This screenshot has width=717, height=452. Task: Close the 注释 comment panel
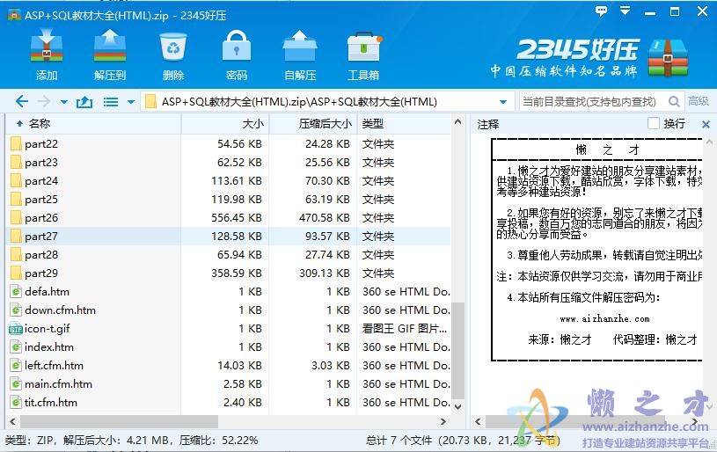pos(706,124)
